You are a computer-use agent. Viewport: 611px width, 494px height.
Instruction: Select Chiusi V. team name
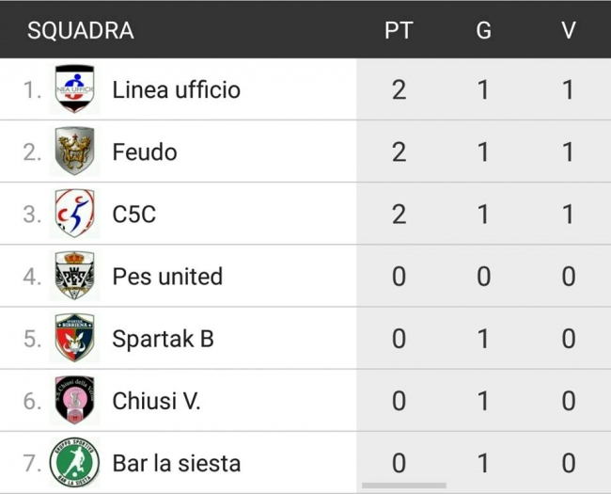point(156,401)
